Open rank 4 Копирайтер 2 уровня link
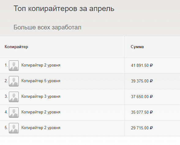The image size is (180, 145). click(x=41, y=112)
